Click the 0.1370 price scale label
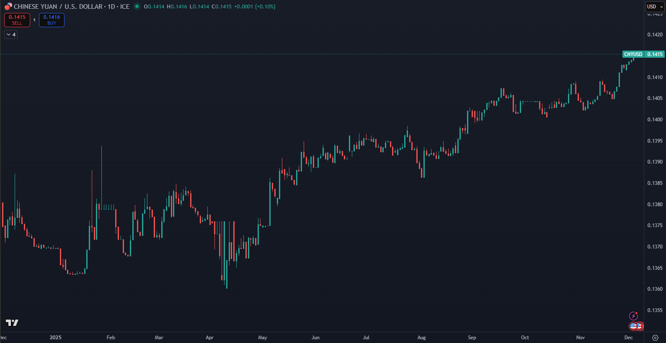Viewport: 666px width, 343px height. click(x=655, y=247)
